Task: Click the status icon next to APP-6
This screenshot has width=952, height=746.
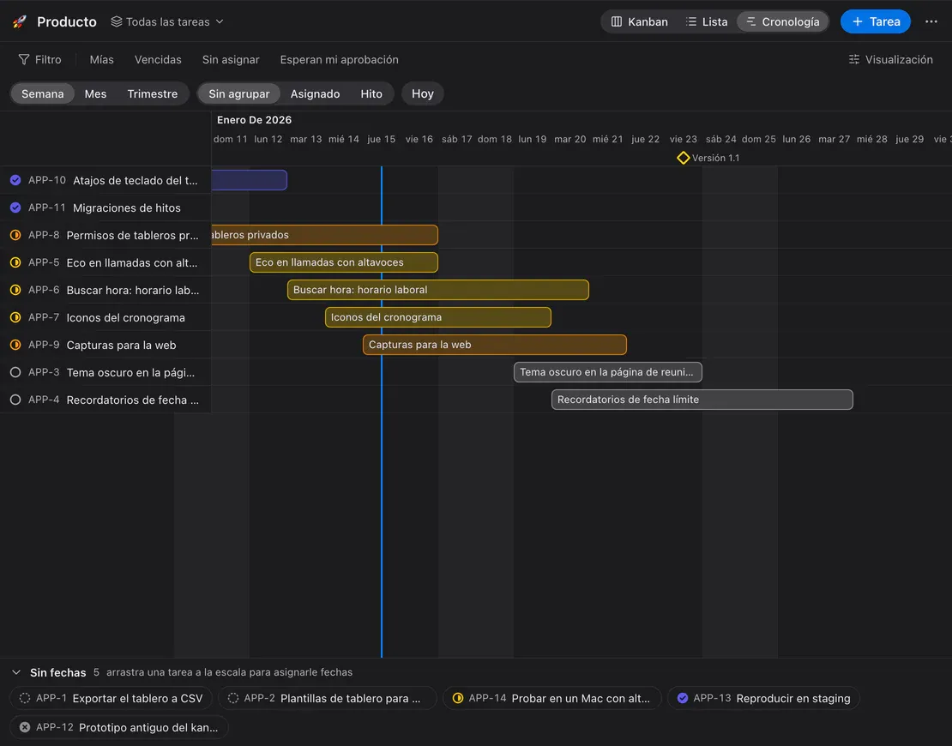Action: pos(15,290)
